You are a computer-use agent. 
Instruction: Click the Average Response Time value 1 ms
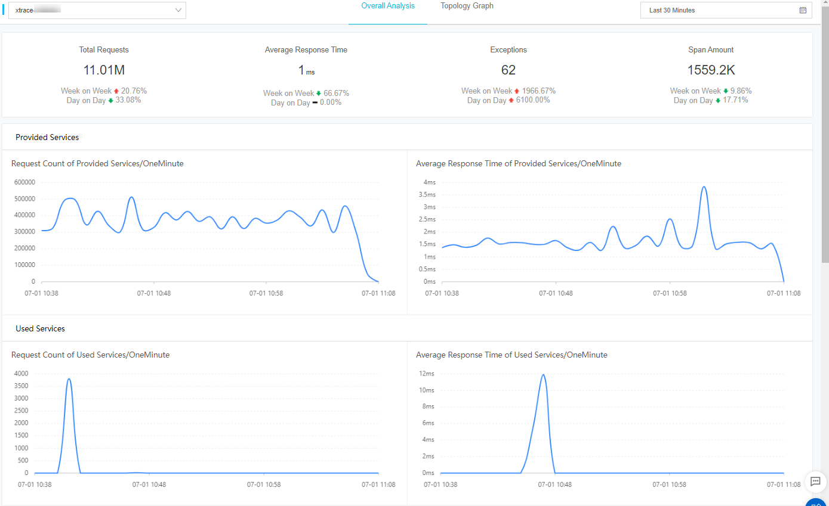306,71
